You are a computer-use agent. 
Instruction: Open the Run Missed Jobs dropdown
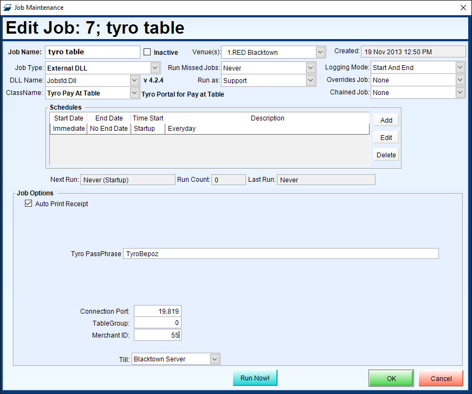pos(310,67)
